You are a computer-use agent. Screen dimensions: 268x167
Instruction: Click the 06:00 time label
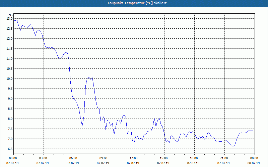(x=74, y=158)
